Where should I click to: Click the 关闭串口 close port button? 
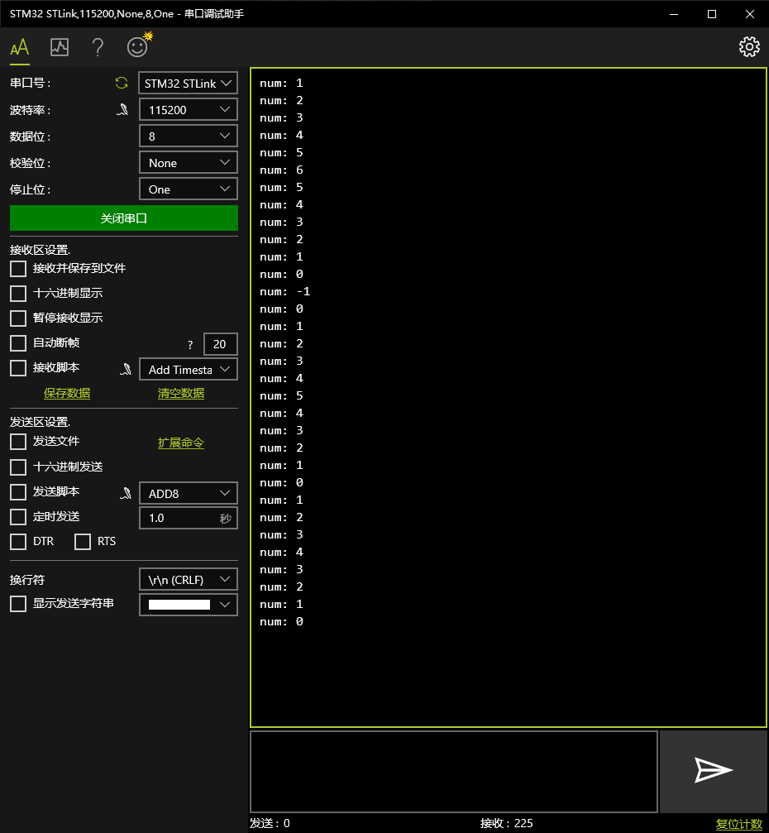pos(123,218)
